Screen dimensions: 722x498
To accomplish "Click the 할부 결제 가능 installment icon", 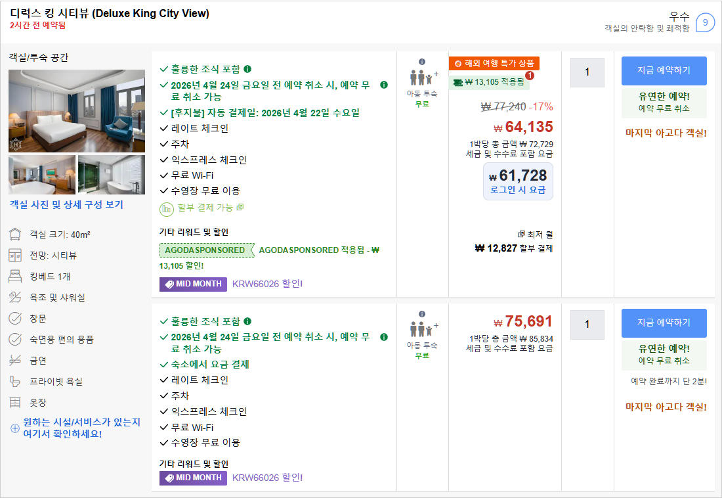I will (x=167, y=208).
